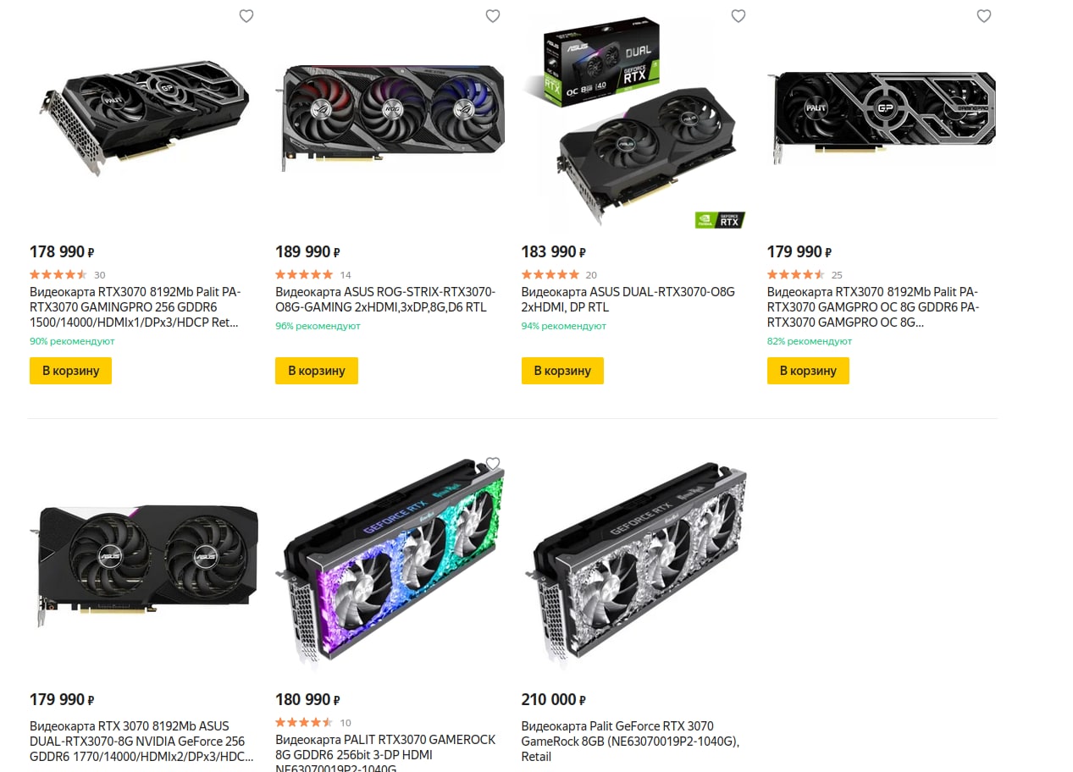Open Palit GeForce RTX 3070 GameRock Retail link
Screen dimensions: 1073x772
coord(630,741)
